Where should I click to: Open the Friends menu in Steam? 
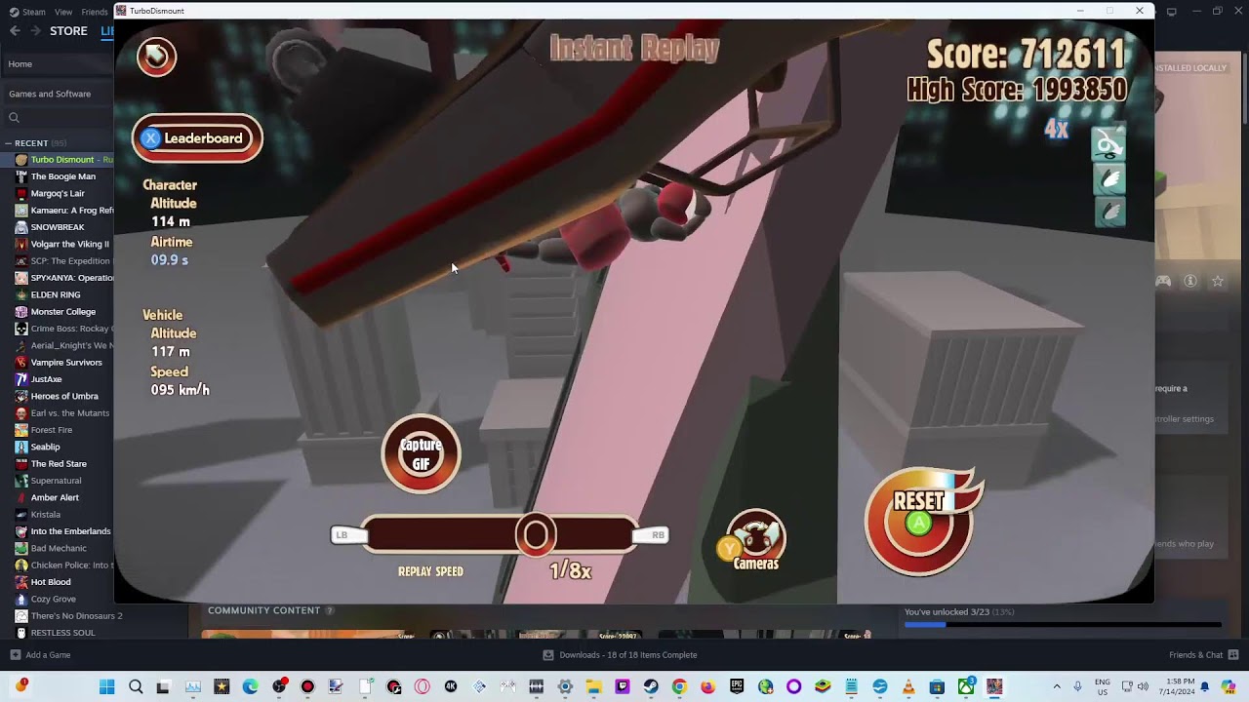tap(95, 12)
